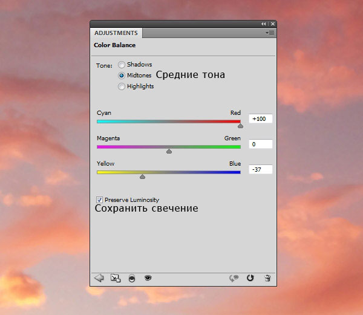Switch panel to expanded view icon
Screen dimensions: 363x315
(116, 278)
